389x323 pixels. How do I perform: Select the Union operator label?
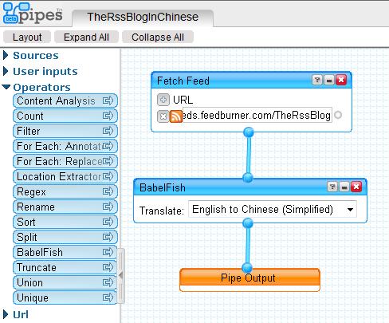[29, 282]
